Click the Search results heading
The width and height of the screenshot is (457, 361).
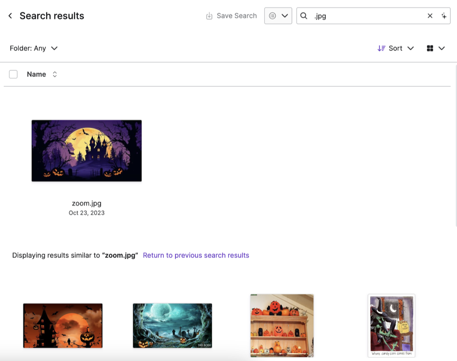point(52,16)
